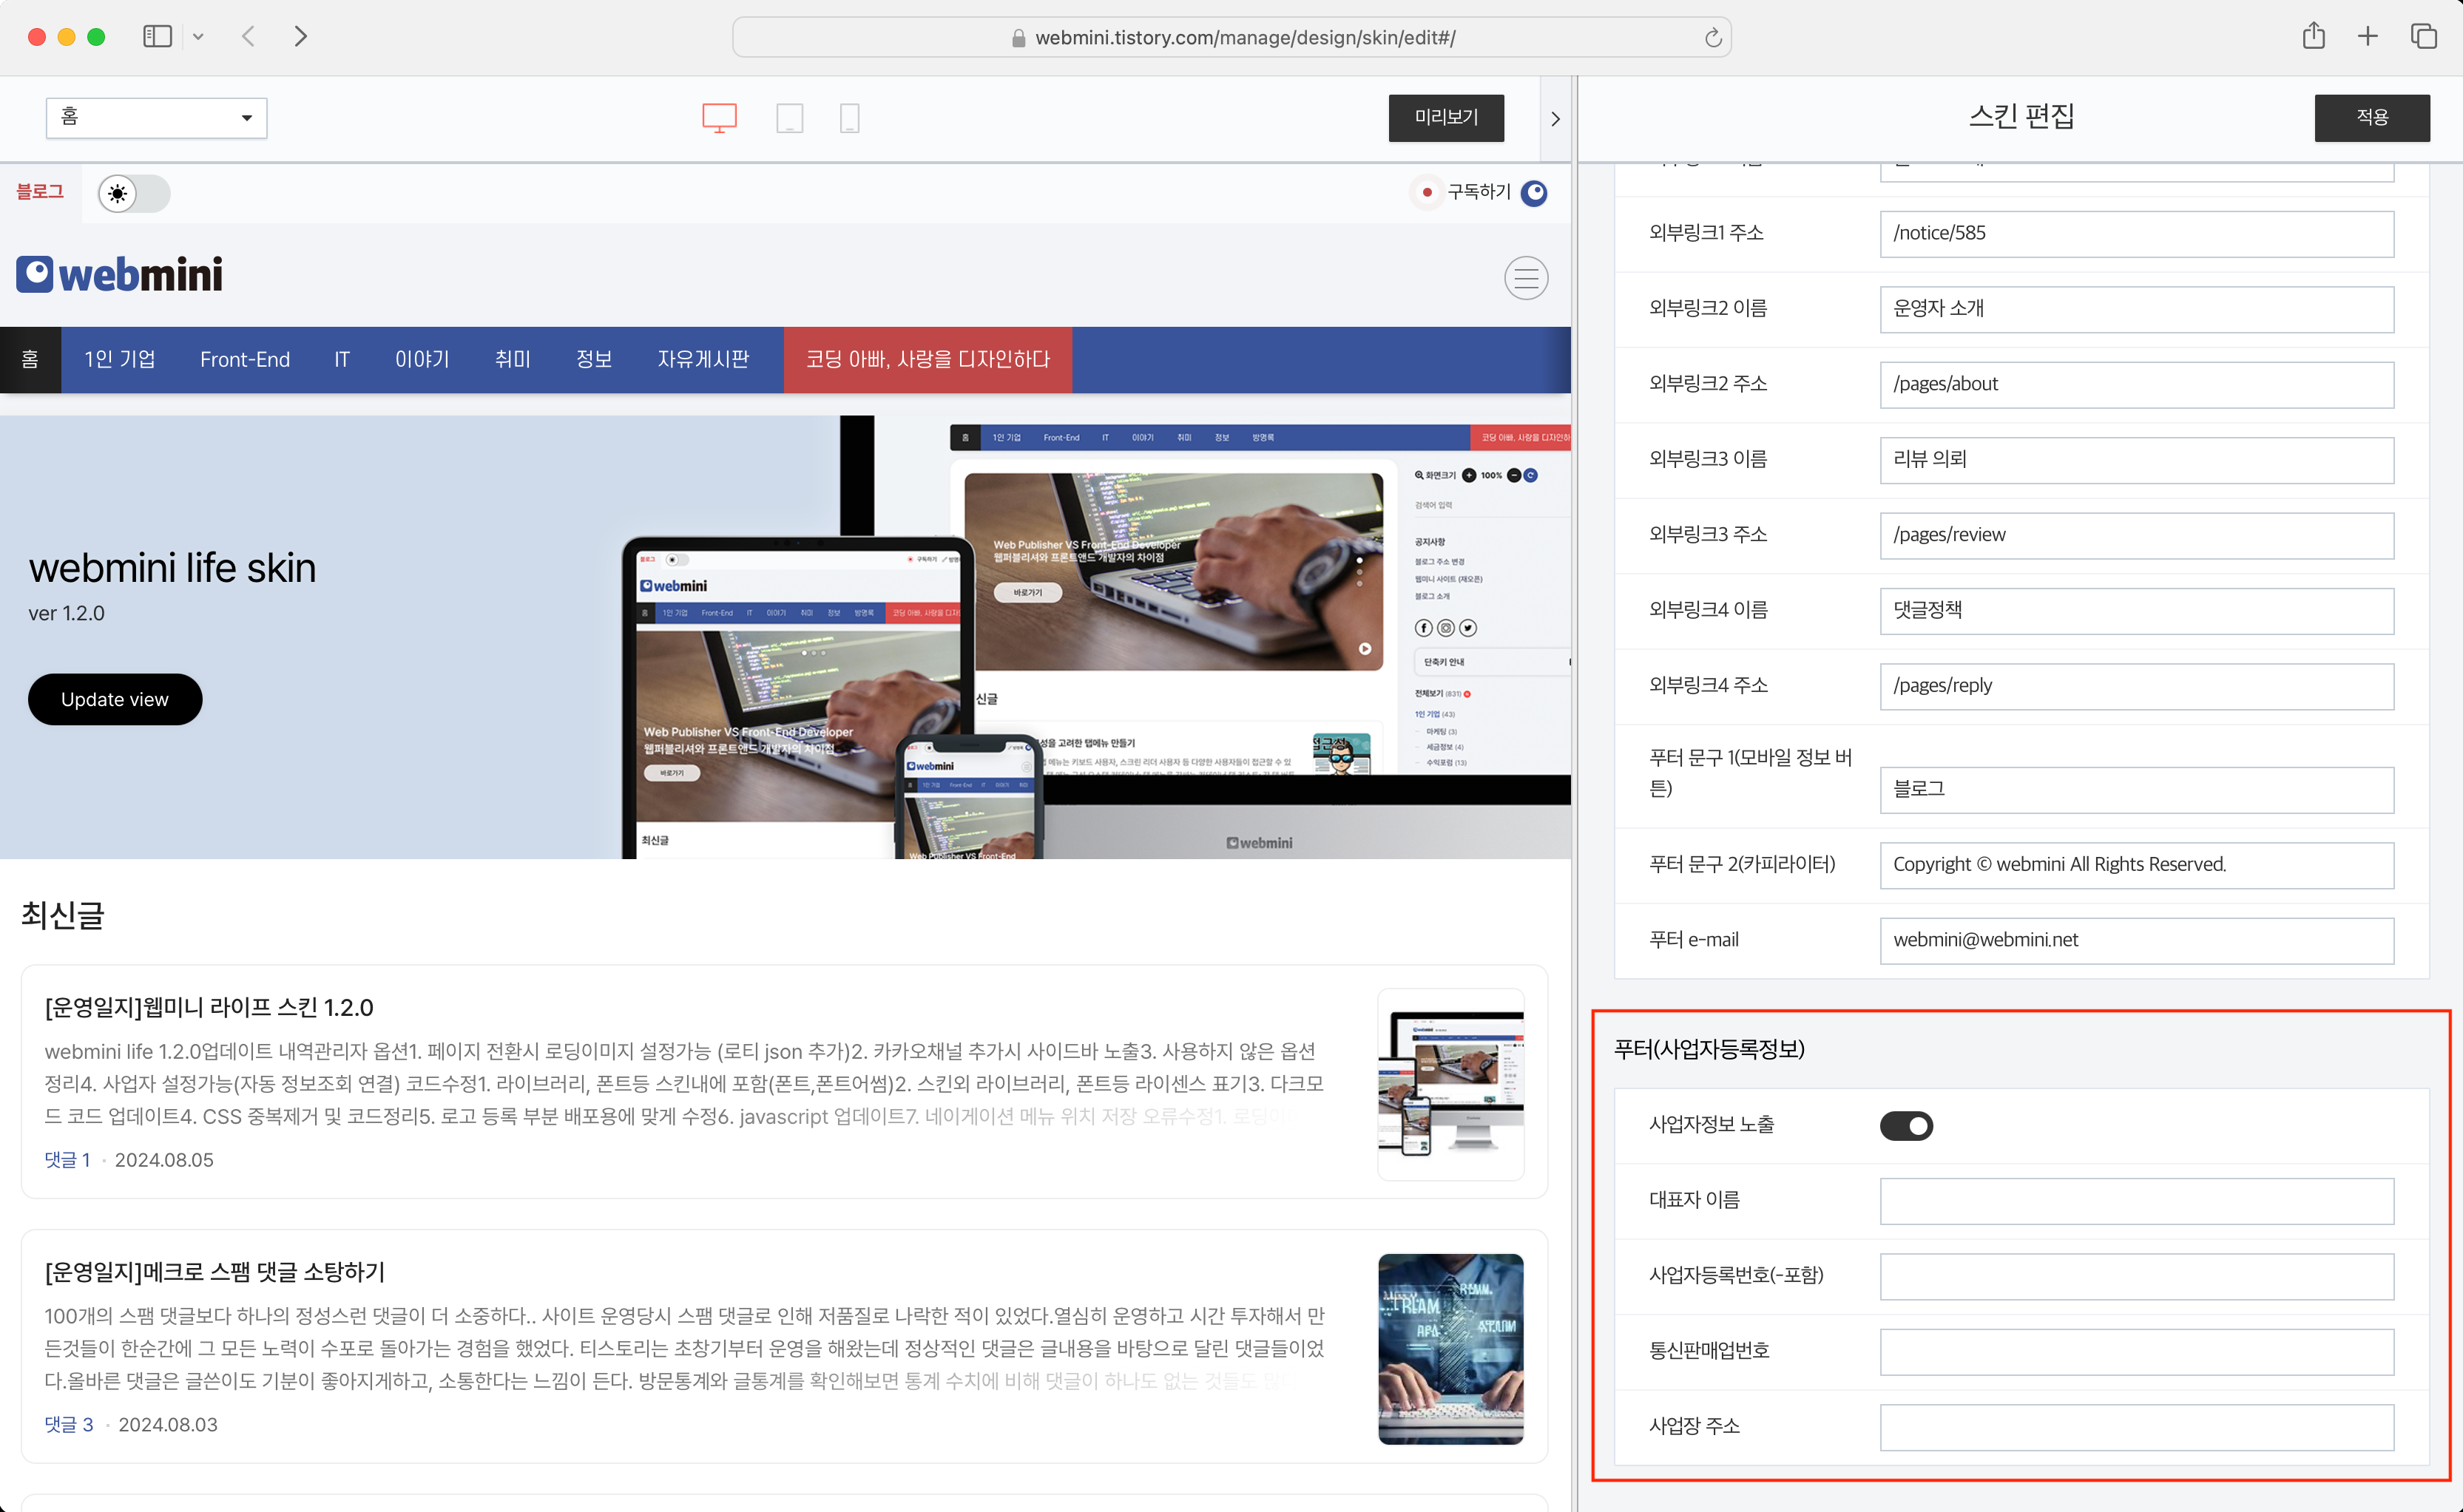Image resolution: width=2463 pixels, height=1512 pixels.
Task: Click the Update view button
Action: tap(115, 699)
